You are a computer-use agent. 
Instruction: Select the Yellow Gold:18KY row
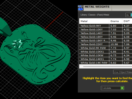[106, 37]
